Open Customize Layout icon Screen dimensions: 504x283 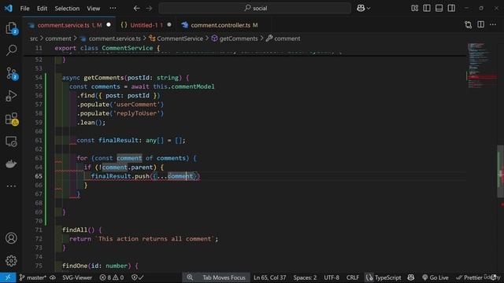click(x=415, y=9)
